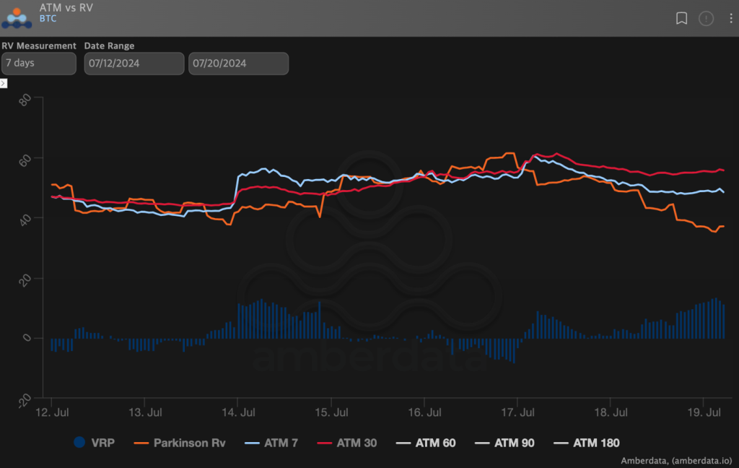Open the start date 07/12/2024 picker
Screen dimensions: 739x468
point(134,64)
